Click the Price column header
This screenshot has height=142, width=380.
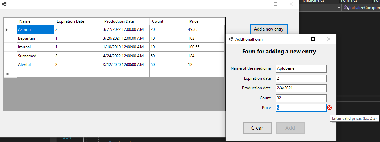pyautogui.click(x=206, y=21)
